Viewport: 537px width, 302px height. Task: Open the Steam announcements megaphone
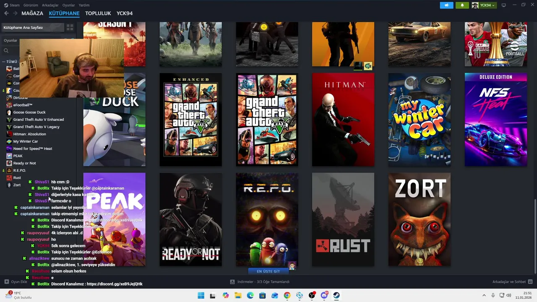point(446,5)
